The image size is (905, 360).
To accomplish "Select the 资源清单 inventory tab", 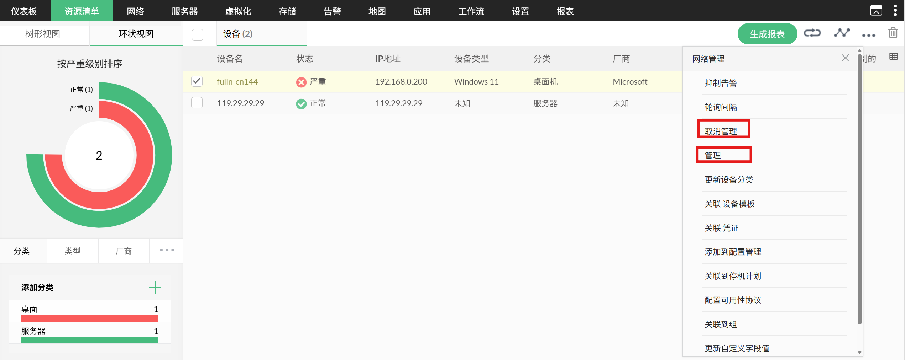I will [x=82, y=11].
